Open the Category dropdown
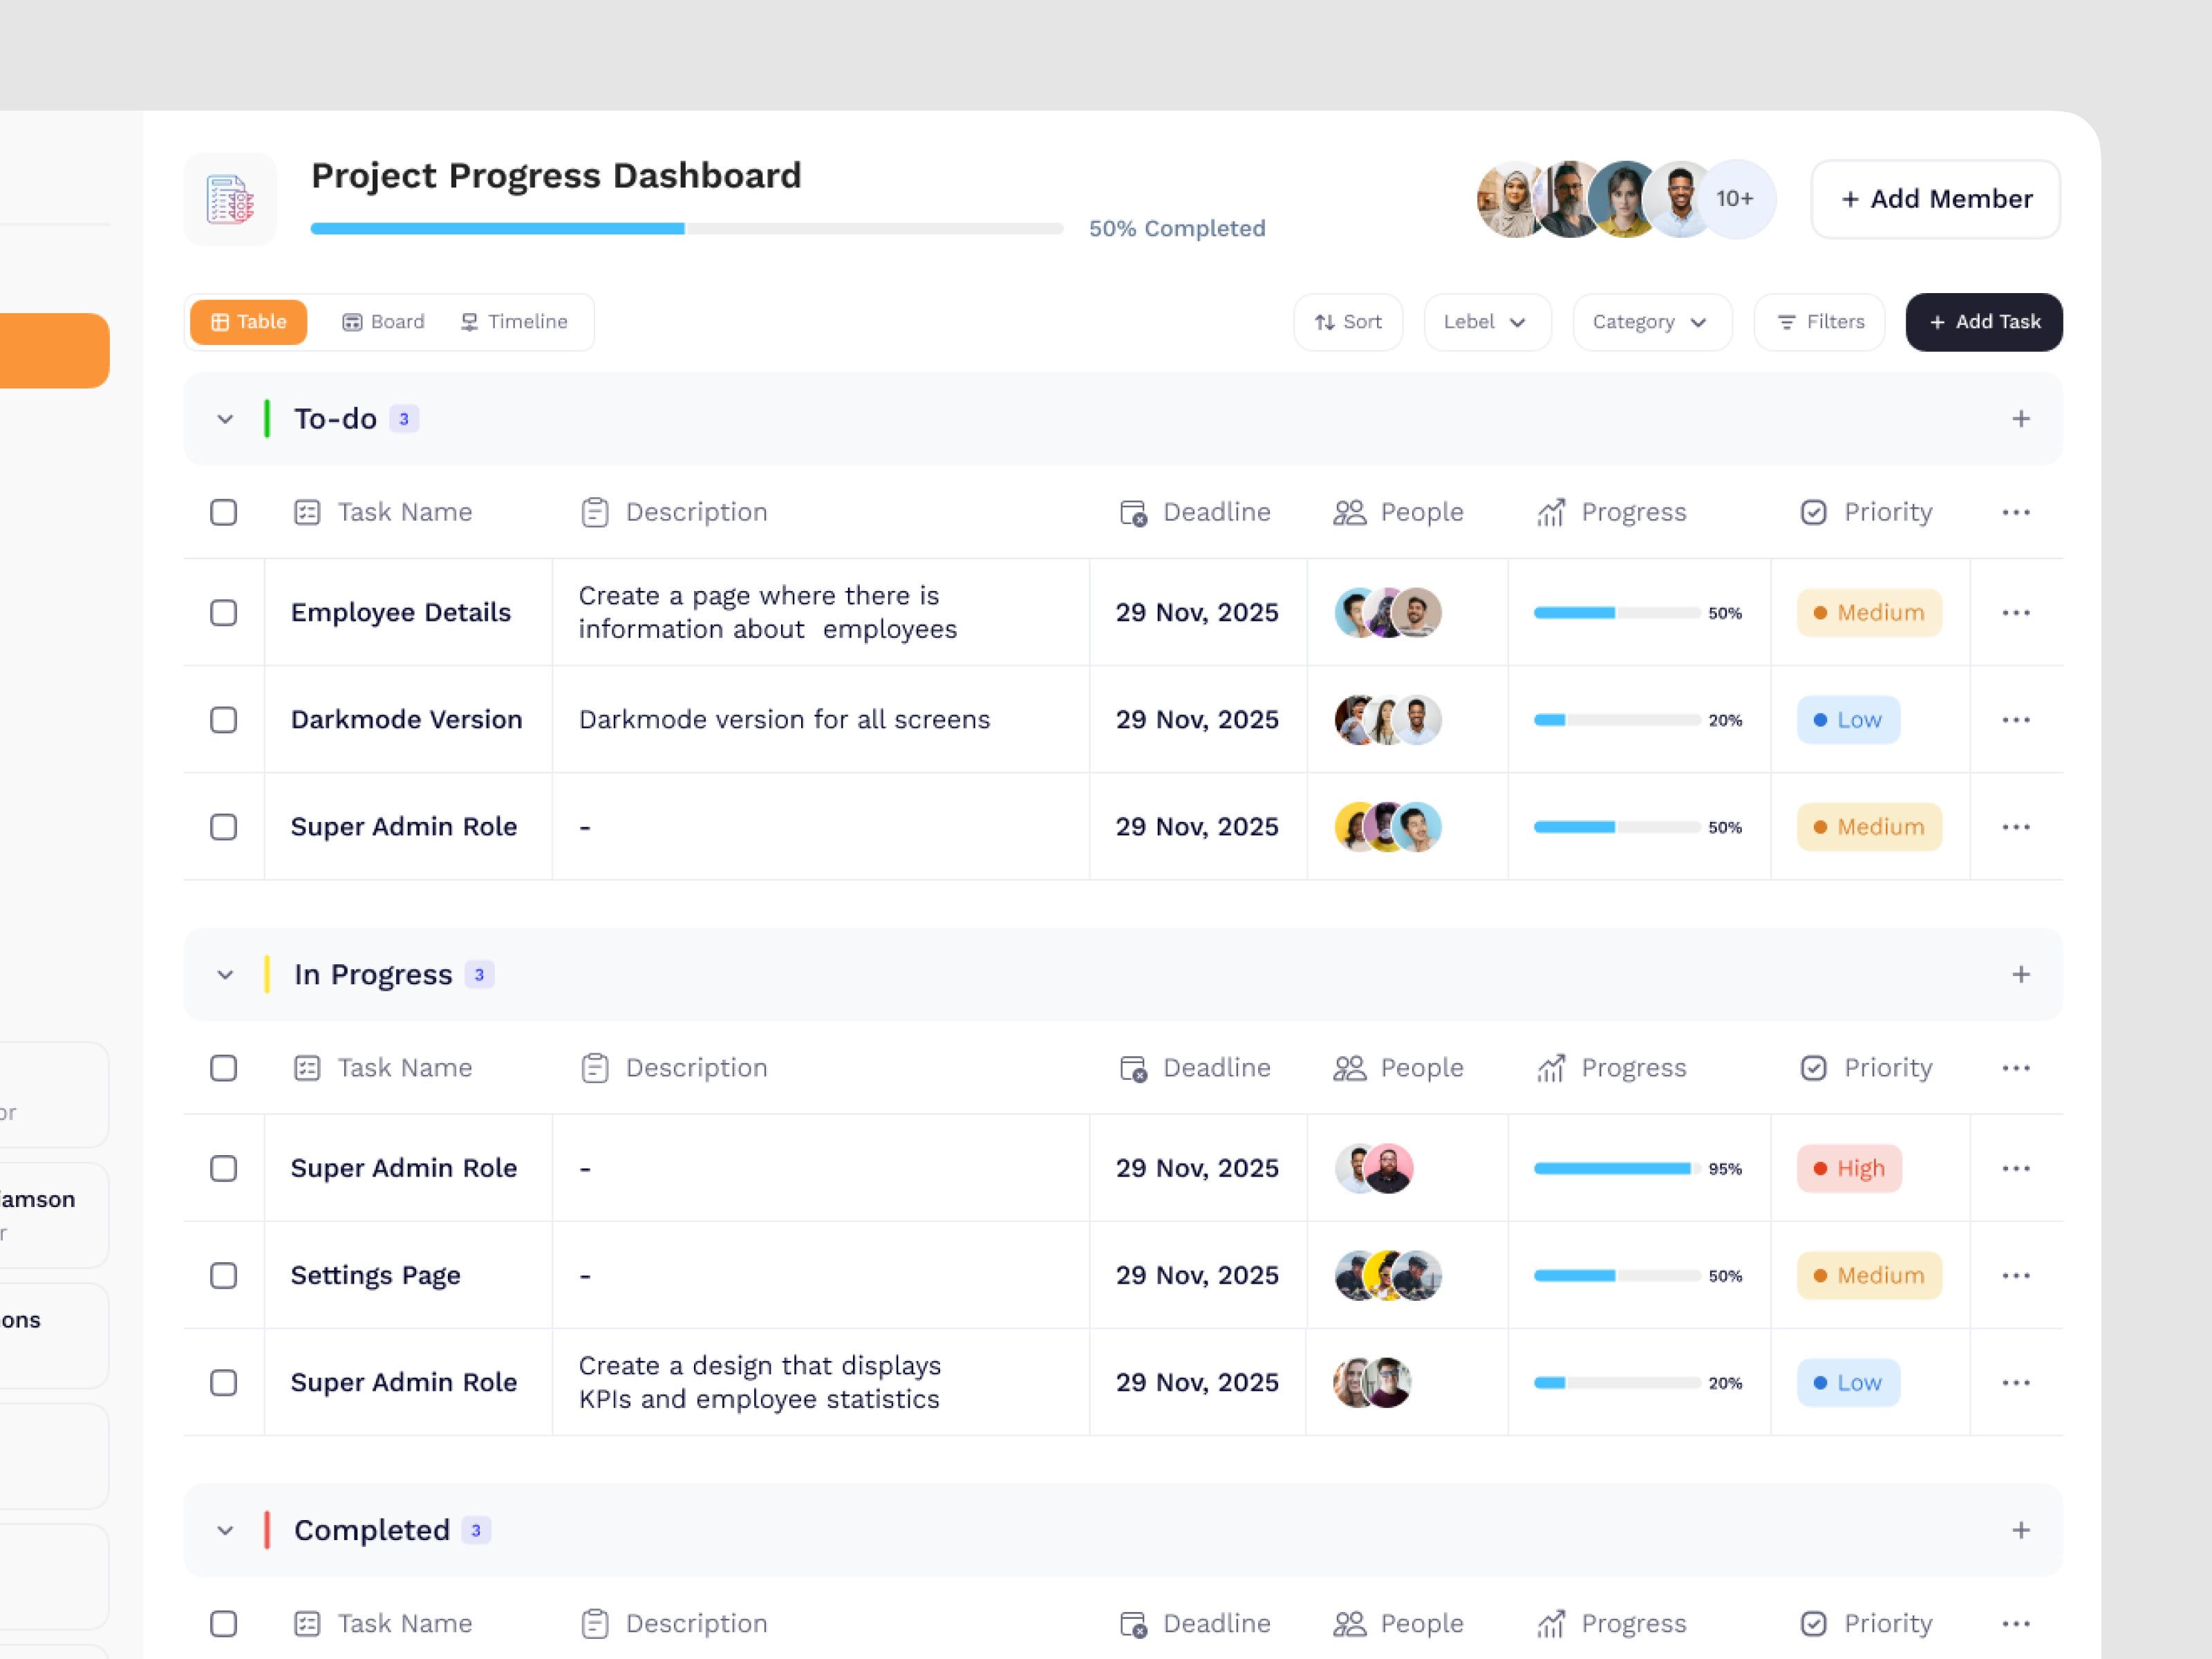The height and width of the screenshot is (1659, 2212). tap(1652, 322)
